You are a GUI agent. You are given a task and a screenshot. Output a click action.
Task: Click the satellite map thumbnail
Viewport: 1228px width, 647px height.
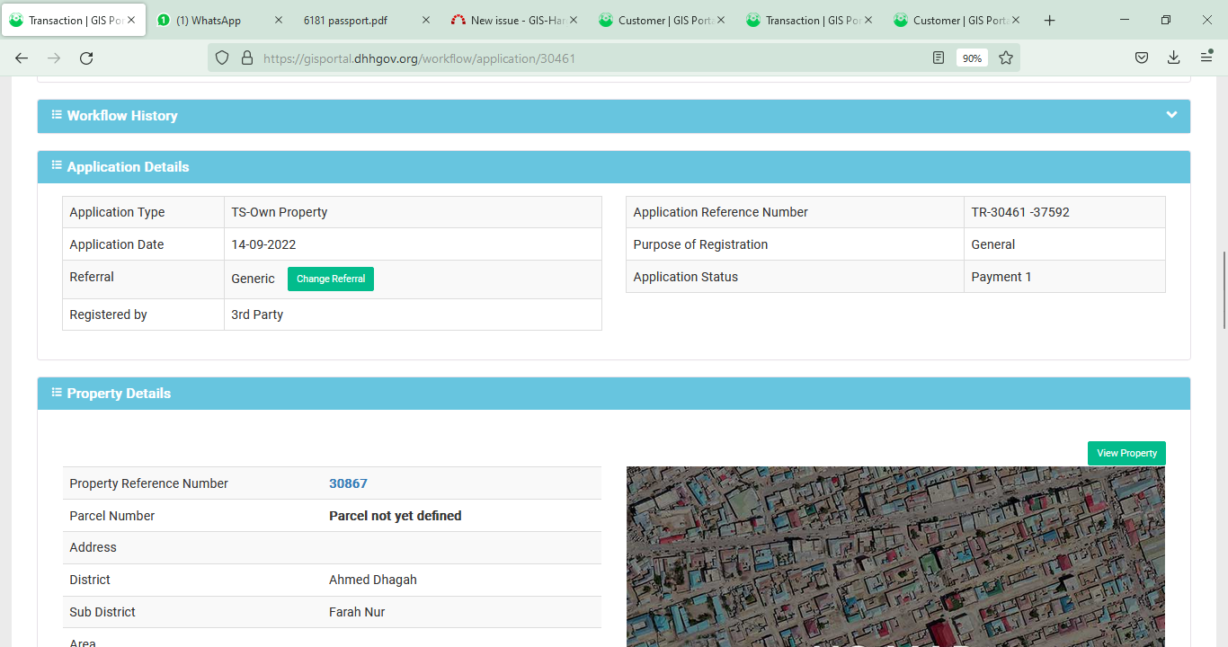(895, 556)
